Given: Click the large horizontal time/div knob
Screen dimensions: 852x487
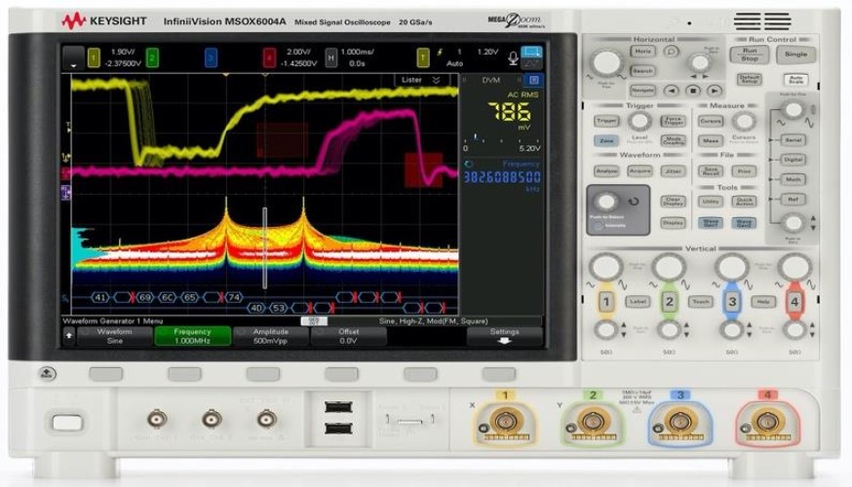Looking at the screenshot, I should [x=606, y=63].
